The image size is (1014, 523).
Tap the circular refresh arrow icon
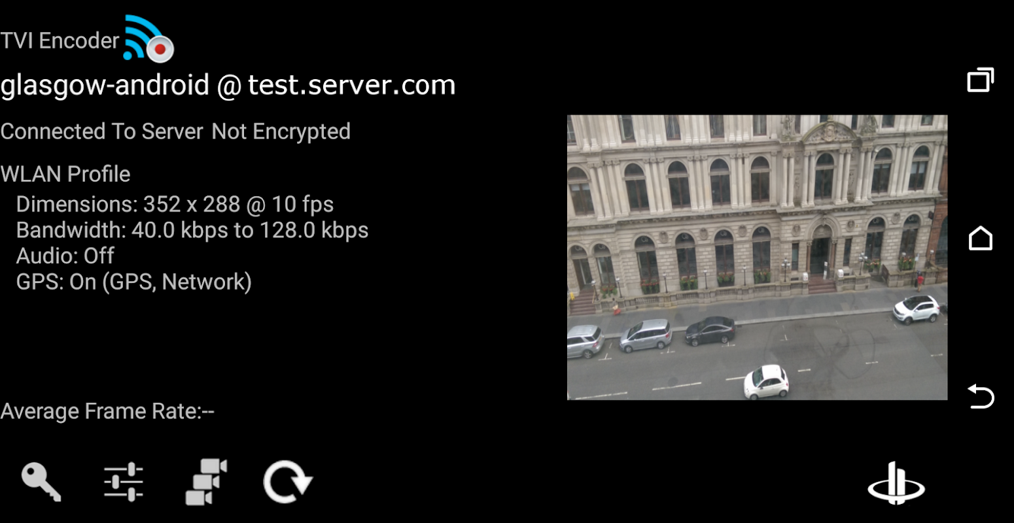(x=288, y=482)
